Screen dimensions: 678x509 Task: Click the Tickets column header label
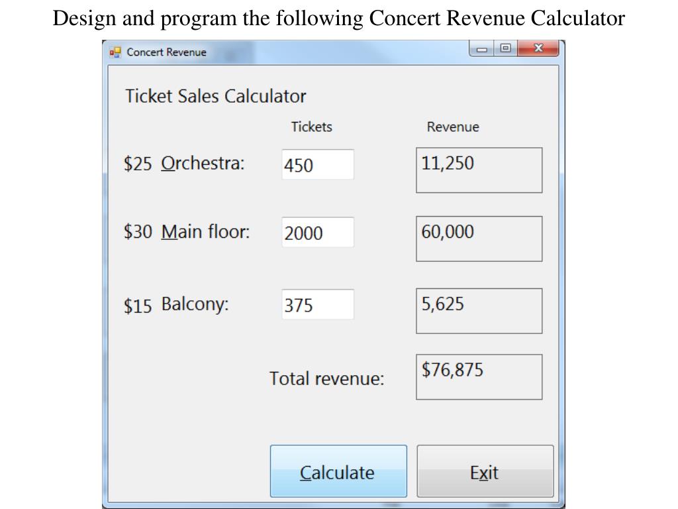click(311, 127)
